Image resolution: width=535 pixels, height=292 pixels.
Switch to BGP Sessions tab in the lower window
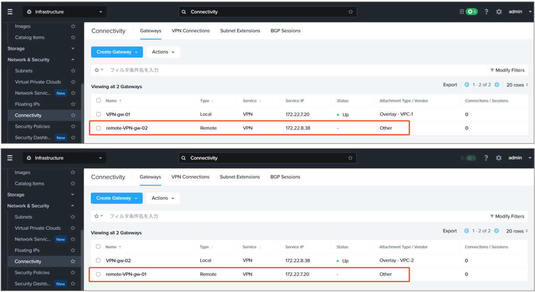pyautogui.click(x=285, y=177)
